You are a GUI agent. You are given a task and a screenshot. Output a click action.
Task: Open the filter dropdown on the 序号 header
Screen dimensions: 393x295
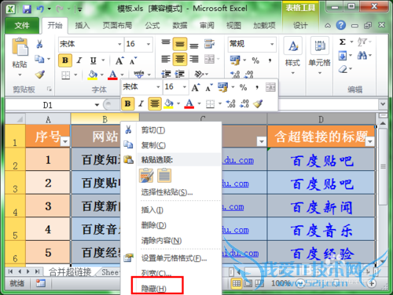tap(65, 141)
